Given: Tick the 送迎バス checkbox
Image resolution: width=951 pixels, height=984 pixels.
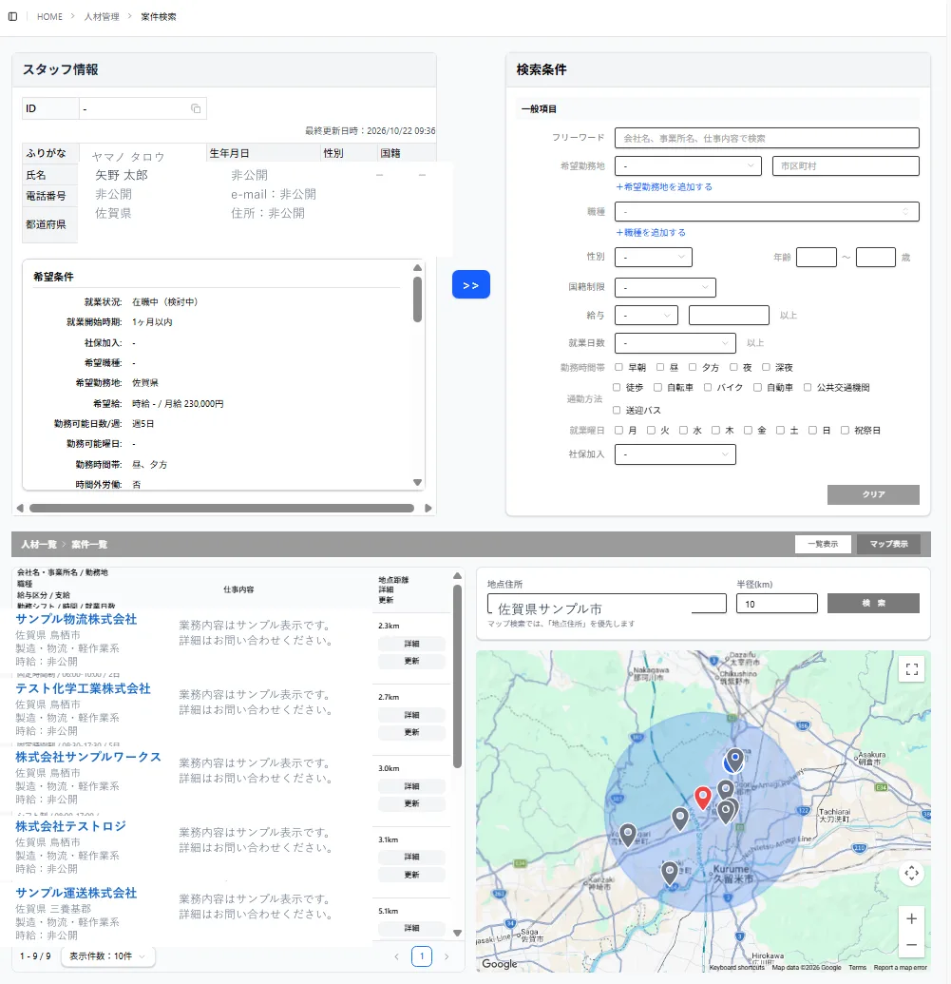Looking at the screenshot, I should (x=617, y=410).
